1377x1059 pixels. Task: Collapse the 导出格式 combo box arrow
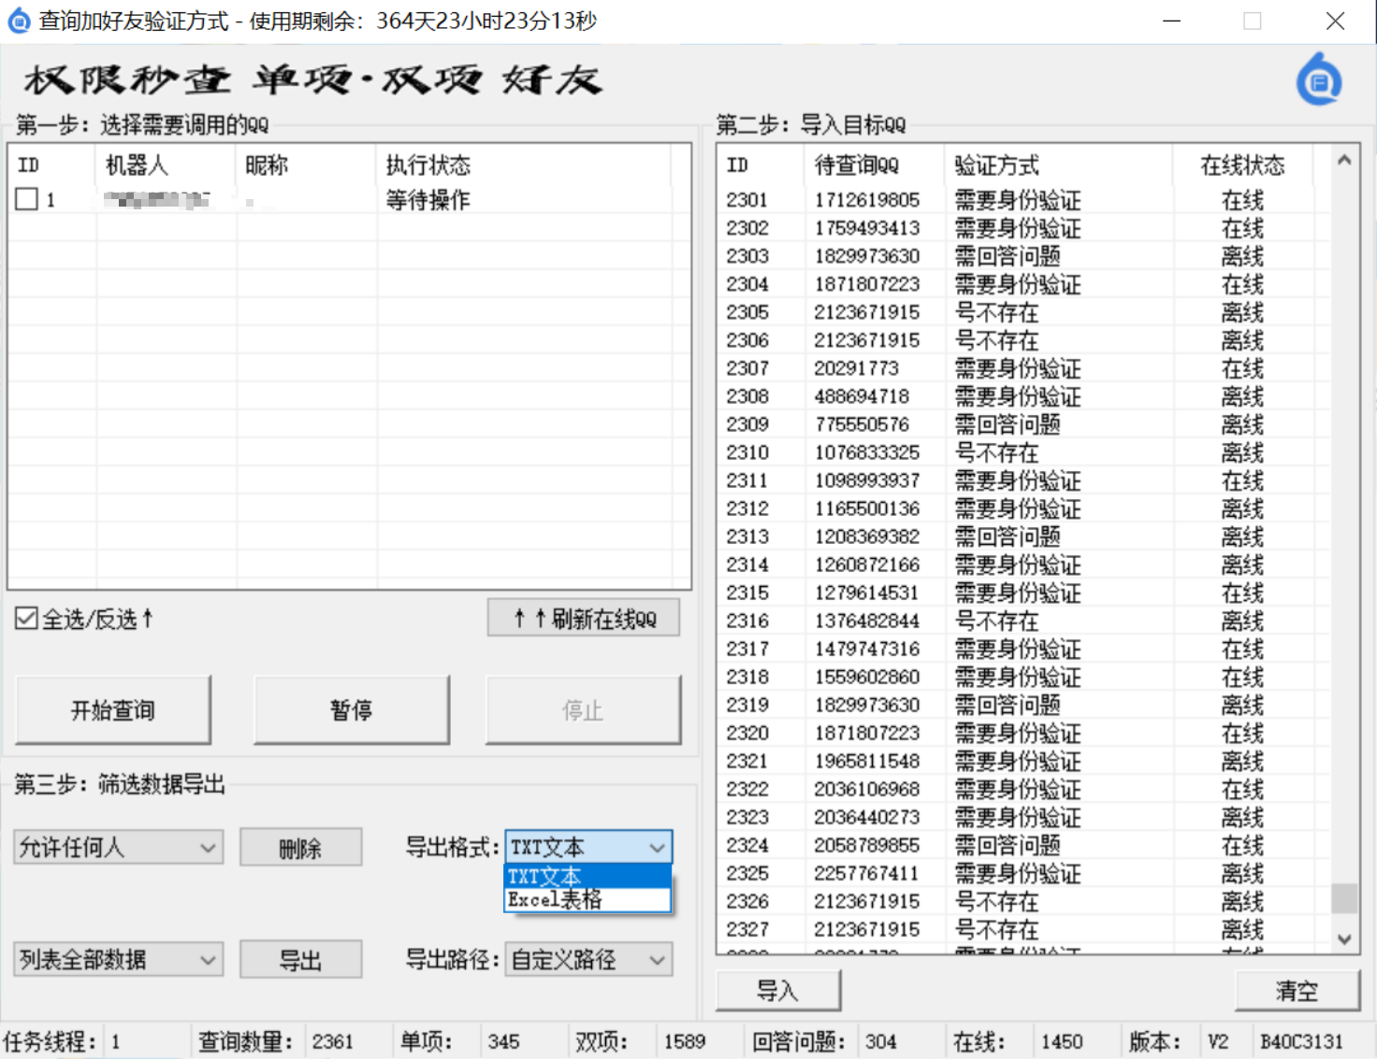(x=657, y=848)
